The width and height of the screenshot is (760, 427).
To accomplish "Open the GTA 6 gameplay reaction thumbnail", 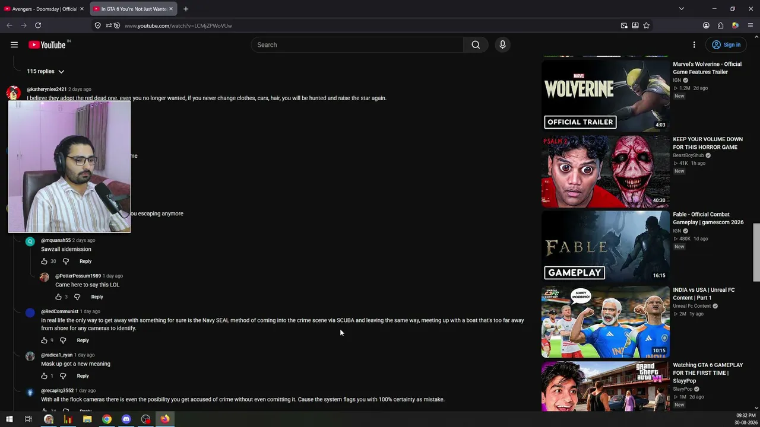I will click(x=606, y=386).
